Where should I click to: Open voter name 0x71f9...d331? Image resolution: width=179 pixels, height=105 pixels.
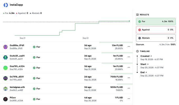(x=17, y=77)
